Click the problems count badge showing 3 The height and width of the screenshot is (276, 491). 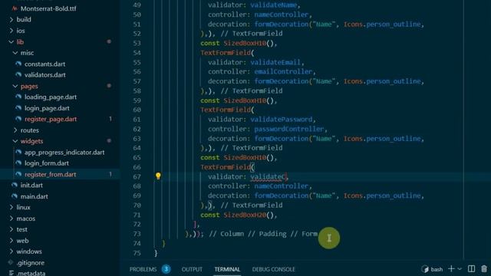[x=166, y=269]
